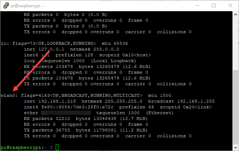This screenshot has height=151, width=239.
Task: Minimize the pi@raspberrypi terminal window
Action: 197,6
